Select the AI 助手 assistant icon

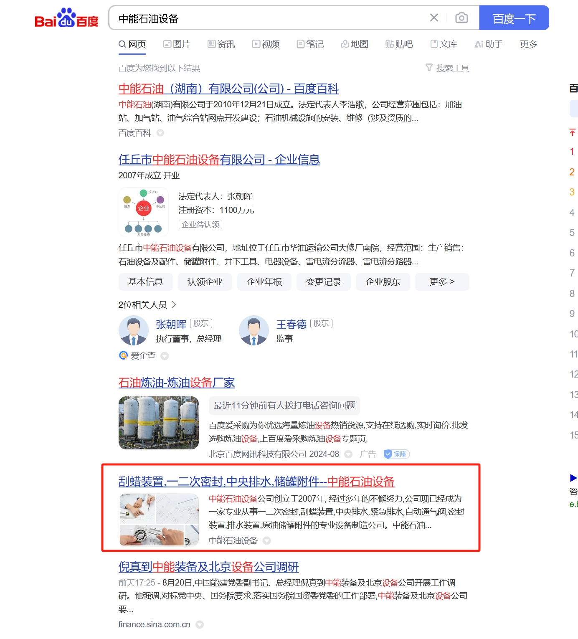point(489,44)
